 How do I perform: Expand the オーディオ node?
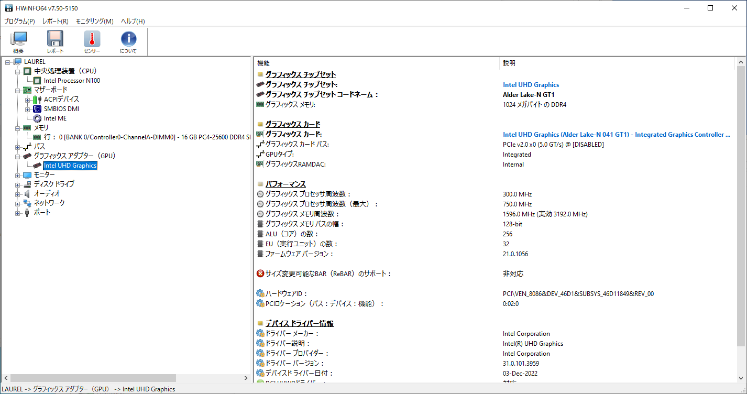[18, 194]
